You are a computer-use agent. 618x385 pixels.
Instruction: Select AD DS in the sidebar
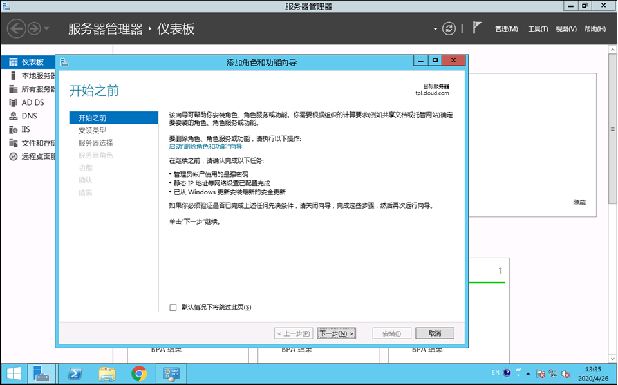[x=32, y=102]
